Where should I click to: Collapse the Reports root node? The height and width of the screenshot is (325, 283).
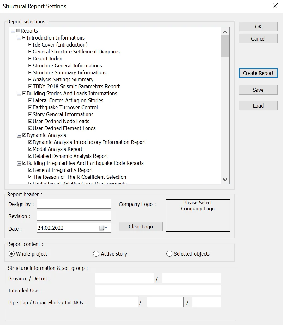pos(13,31)
